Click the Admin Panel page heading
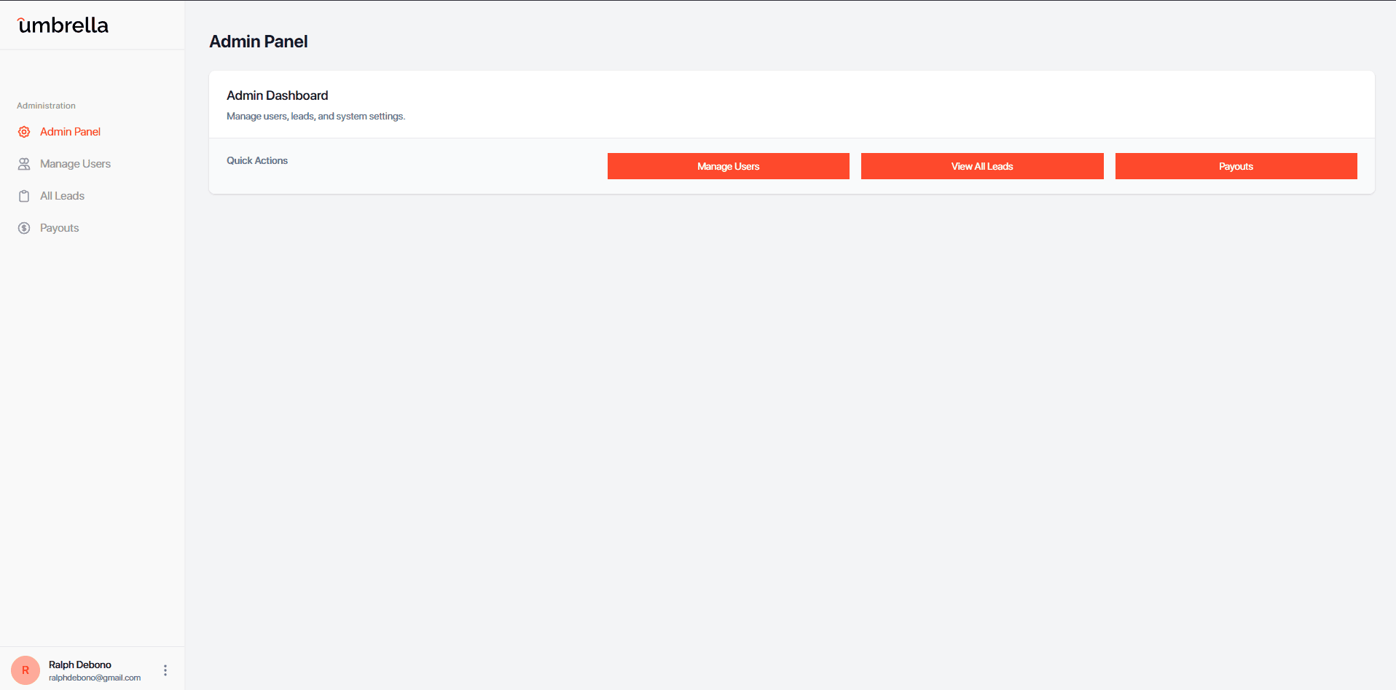 259,42
